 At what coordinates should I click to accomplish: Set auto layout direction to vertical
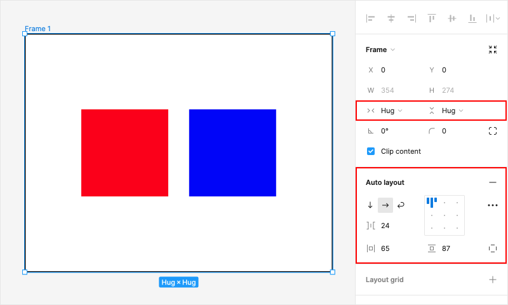(370, 205)
